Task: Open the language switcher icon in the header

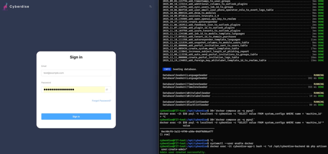Action: [151, 6]
